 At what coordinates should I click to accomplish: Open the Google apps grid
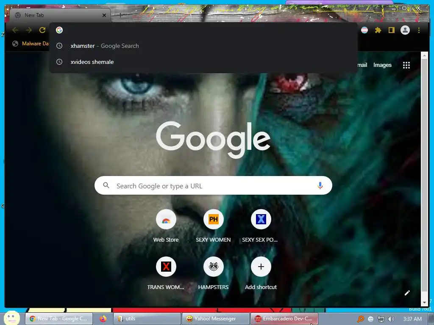[x=406, y=65]
